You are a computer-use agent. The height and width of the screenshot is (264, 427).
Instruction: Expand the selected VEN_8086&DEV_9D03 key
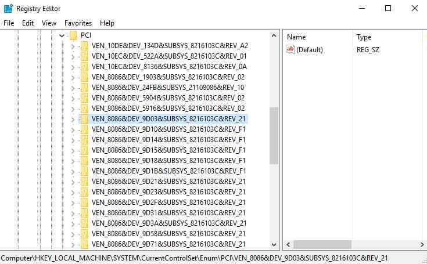point(73,120)
